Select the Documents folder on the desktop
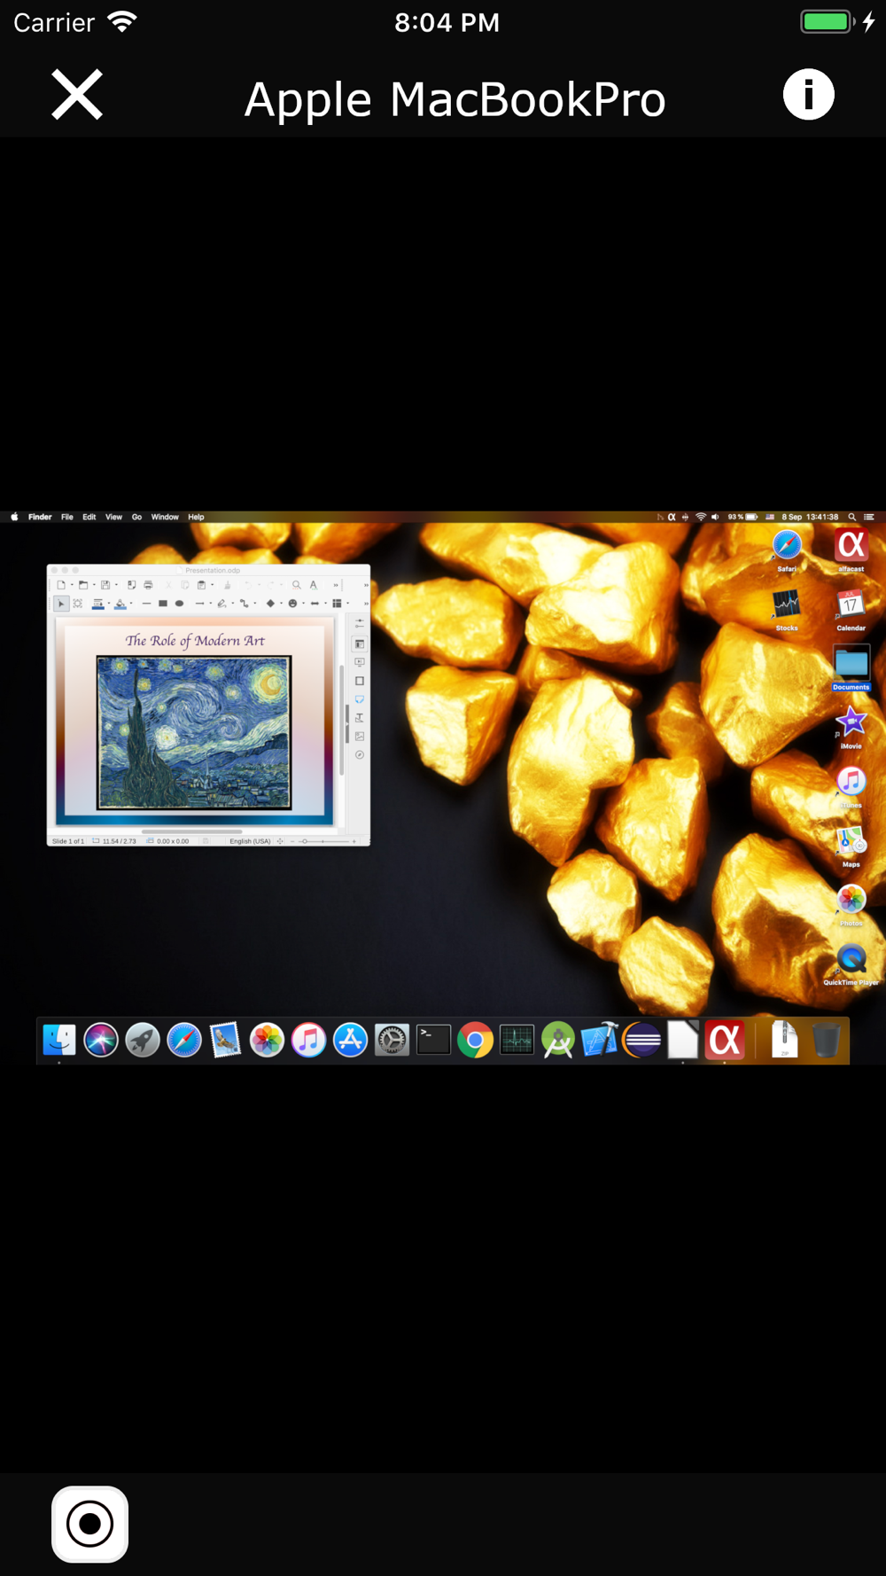This screenshot has width=886, height=1576. pos(851,667)
